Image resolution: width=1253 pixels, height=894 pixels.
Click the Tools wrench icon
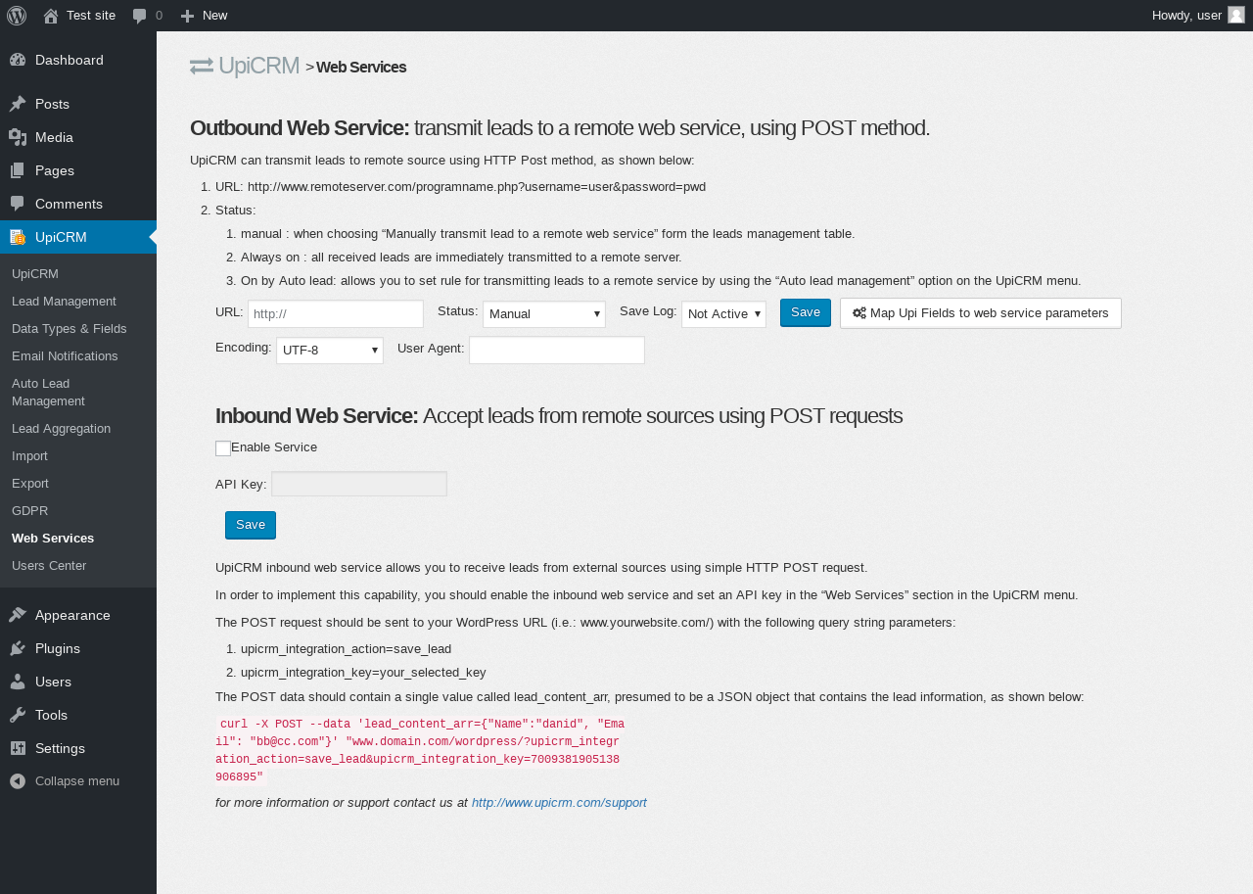point(18,715)
